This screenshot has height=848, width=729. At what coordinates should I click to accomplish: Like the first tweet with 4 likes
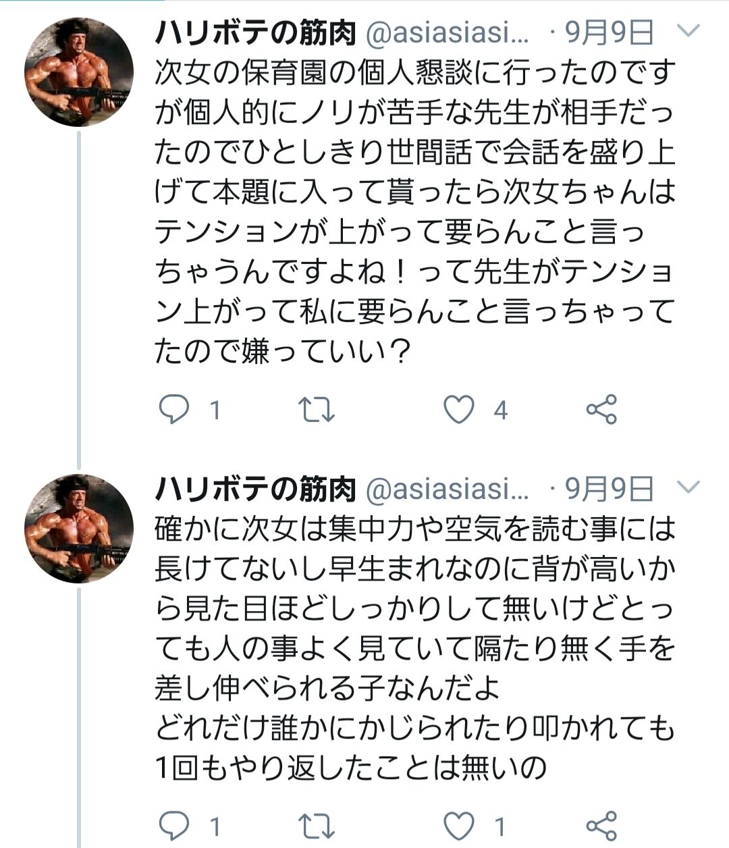[459, 410]
